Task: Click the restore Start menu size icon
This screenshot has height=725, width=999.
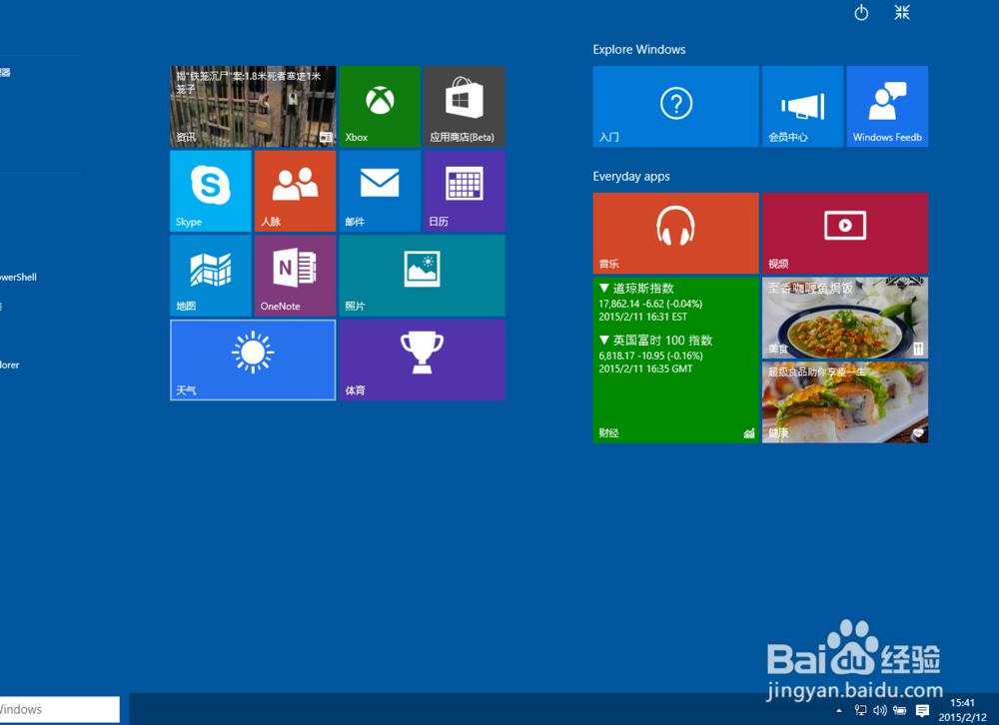Action: [x=902, y=12]
